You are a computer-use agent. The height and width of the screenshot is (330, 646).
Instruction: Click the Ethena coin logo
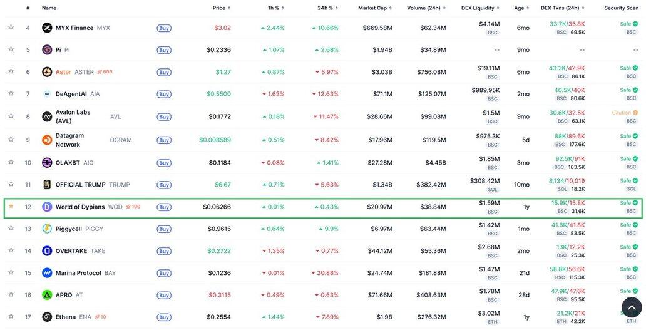tap(47, 317)
